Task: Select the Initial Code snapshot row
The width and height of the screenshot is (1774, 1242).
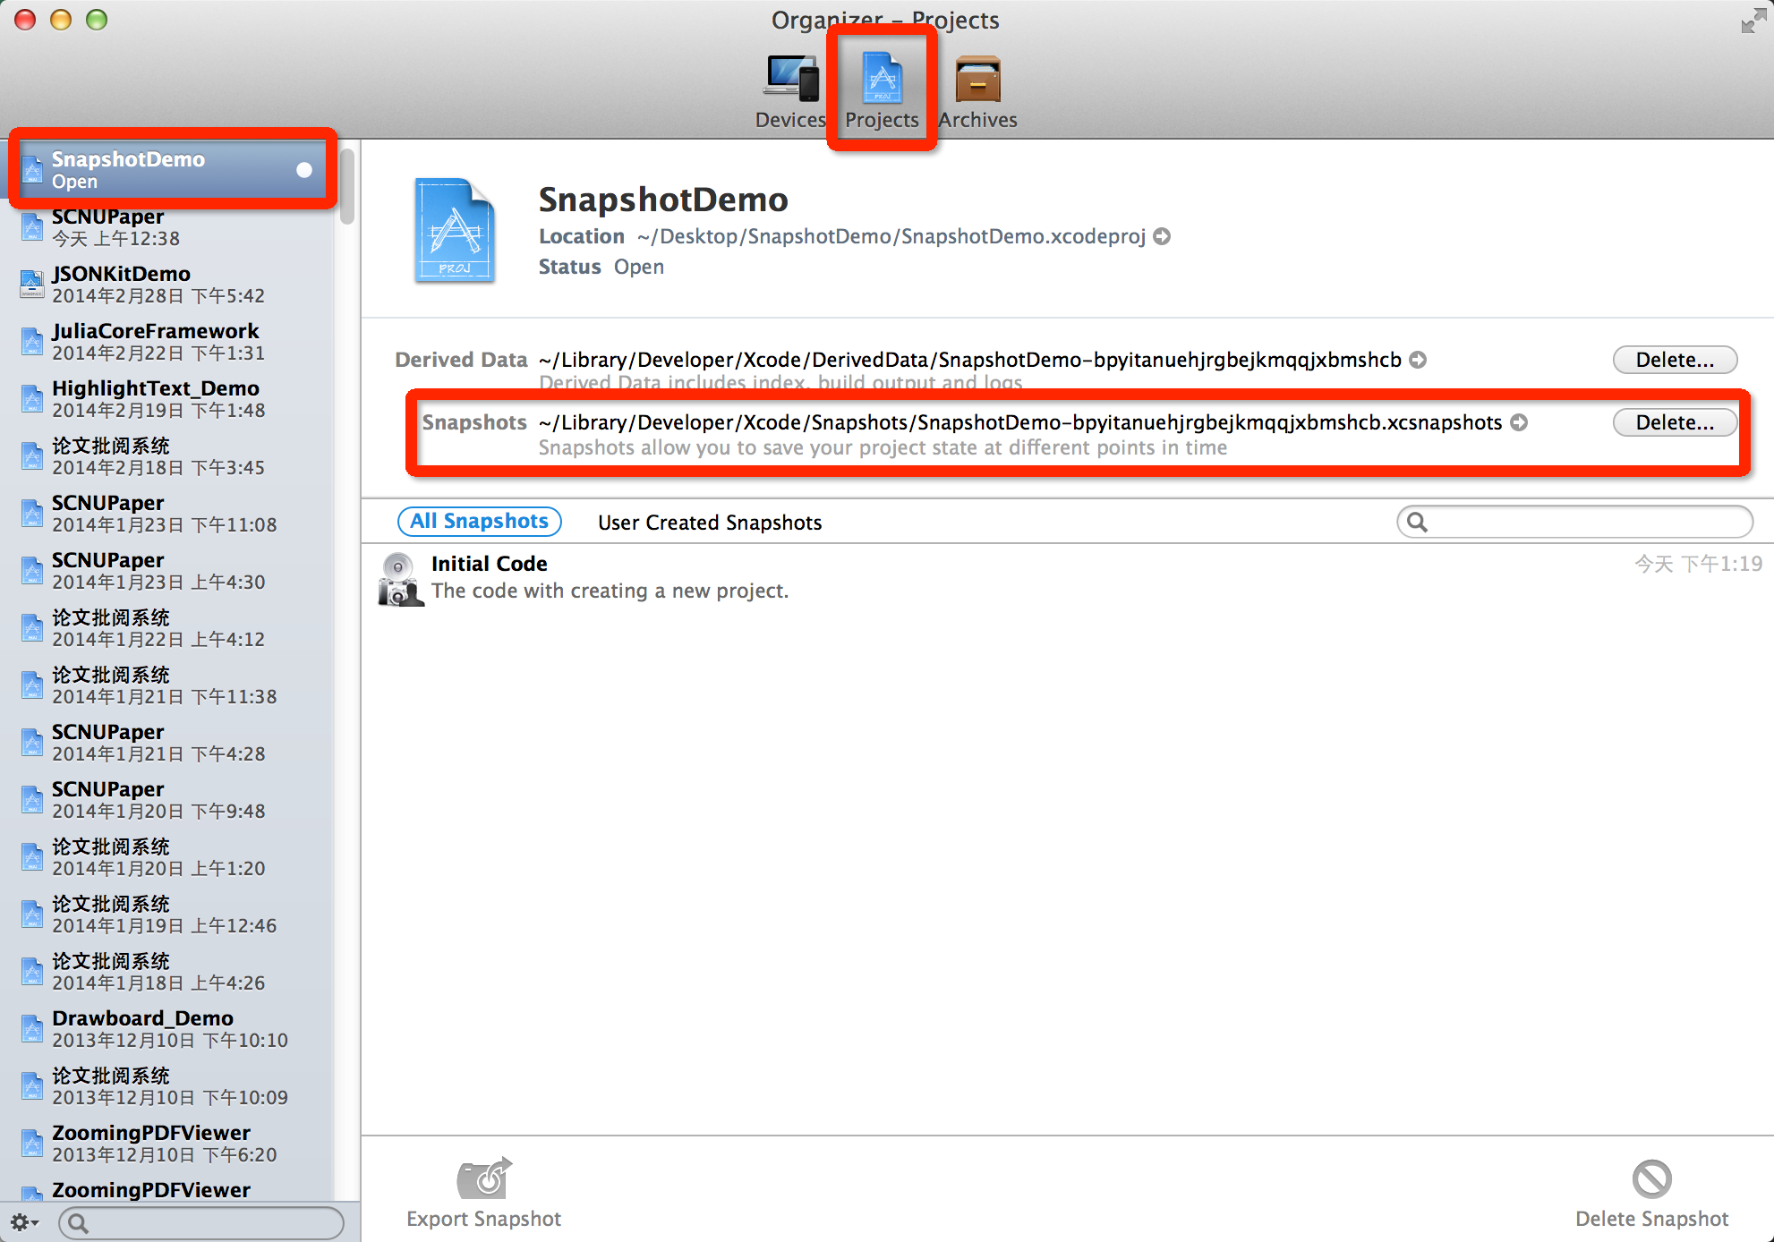Action: coord(1068,577)
